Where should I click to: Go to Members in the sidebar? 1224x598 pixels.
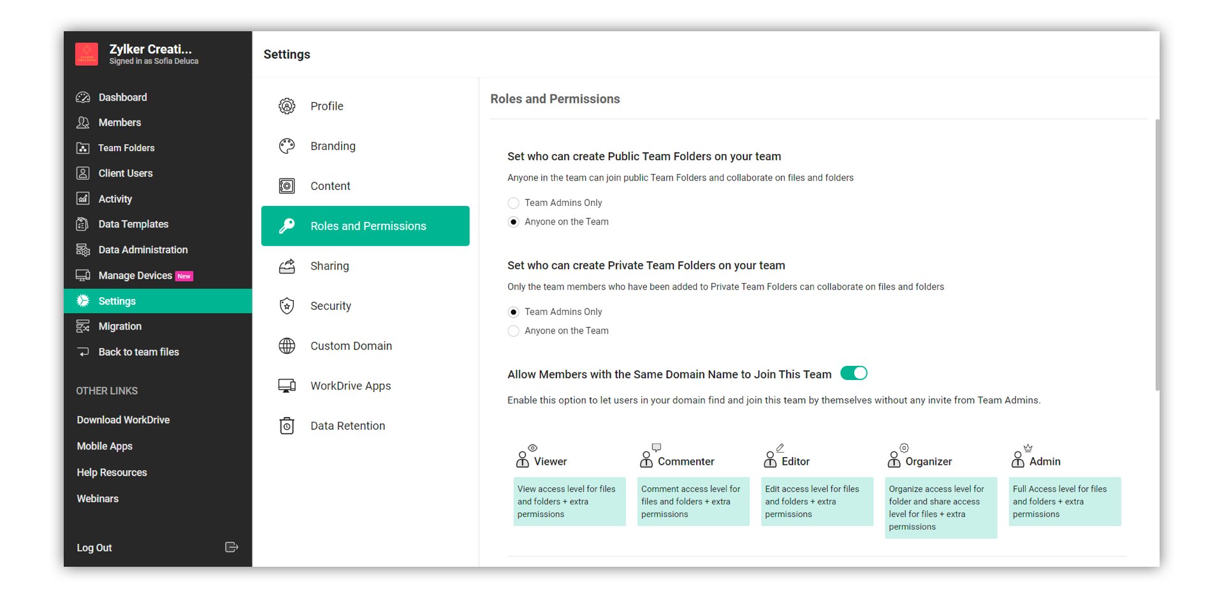click(120, 122)
